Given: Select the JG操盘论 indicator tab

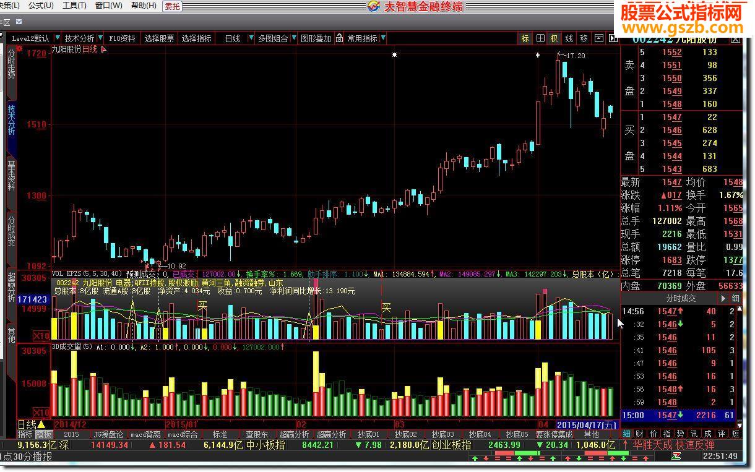Looking at the screenshot, I should [x=108, y=434].
